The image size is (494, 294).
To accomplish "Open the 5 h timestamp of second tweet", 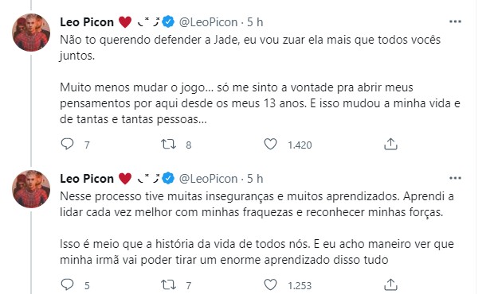I will 255,179.
